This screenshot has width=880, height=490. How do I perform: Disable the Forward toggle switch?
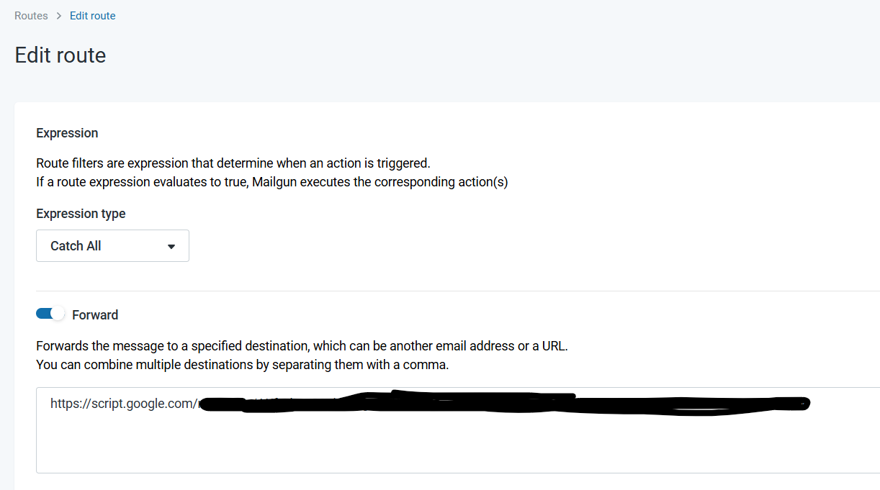pos(50,314)
